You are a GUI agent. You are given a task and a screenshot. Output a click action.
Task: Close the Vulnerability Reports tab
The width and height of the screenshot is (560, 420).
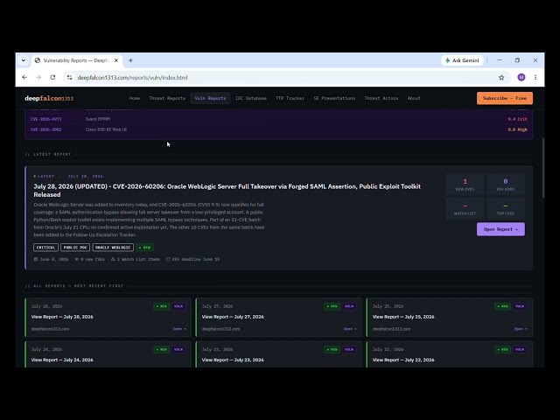tap(116, 60)
